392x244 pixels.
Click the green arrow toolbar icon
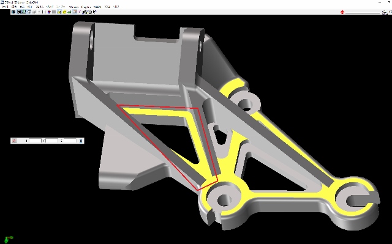click(x=69, y=12)
